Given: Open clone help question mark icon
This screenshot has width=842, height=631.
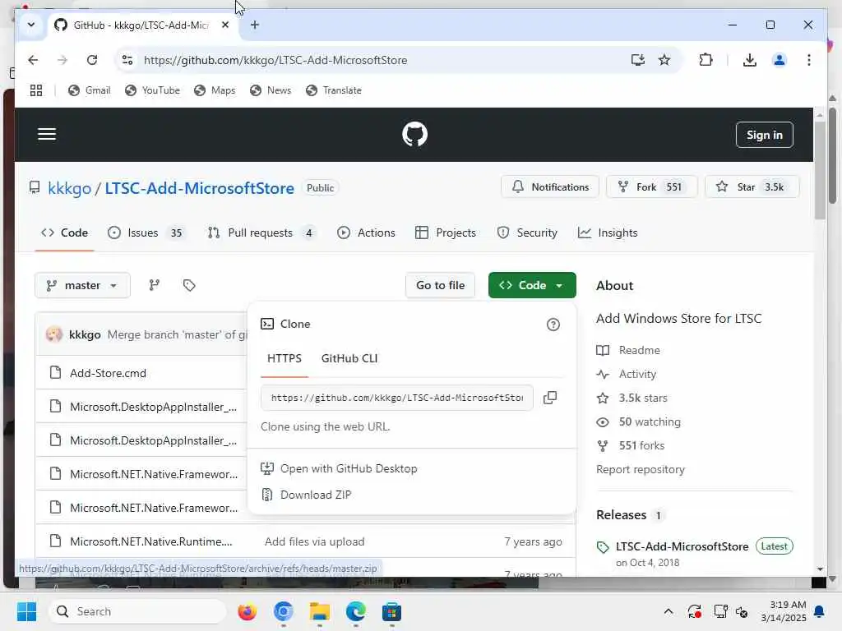Looking at the screenshot, I should click(x=553, y=325).
